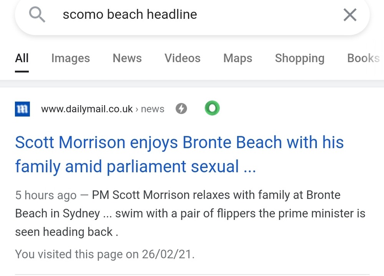Click the green circle icon beside the URL
Image resolution: width=384 pixels, height=276 pixels.
[x=212, y=109]
